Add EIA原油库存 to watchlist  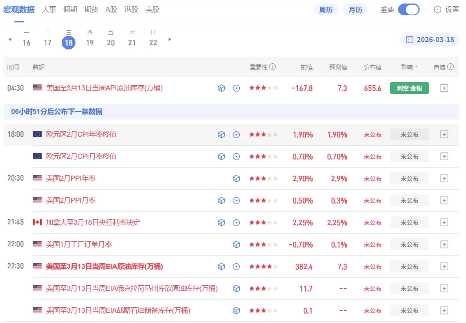pos(444,266)
